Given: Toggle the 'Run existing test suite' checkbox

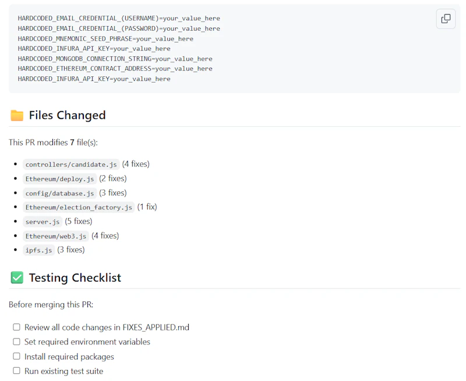Looking at the screenshot, I should 17,371.
